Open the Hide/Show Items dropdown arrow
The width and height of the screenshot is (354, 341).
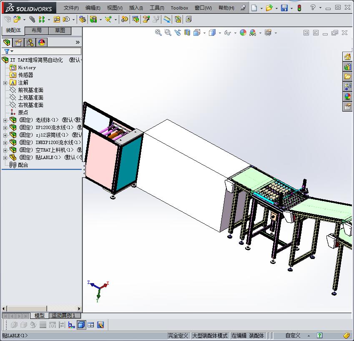point(235,33)
